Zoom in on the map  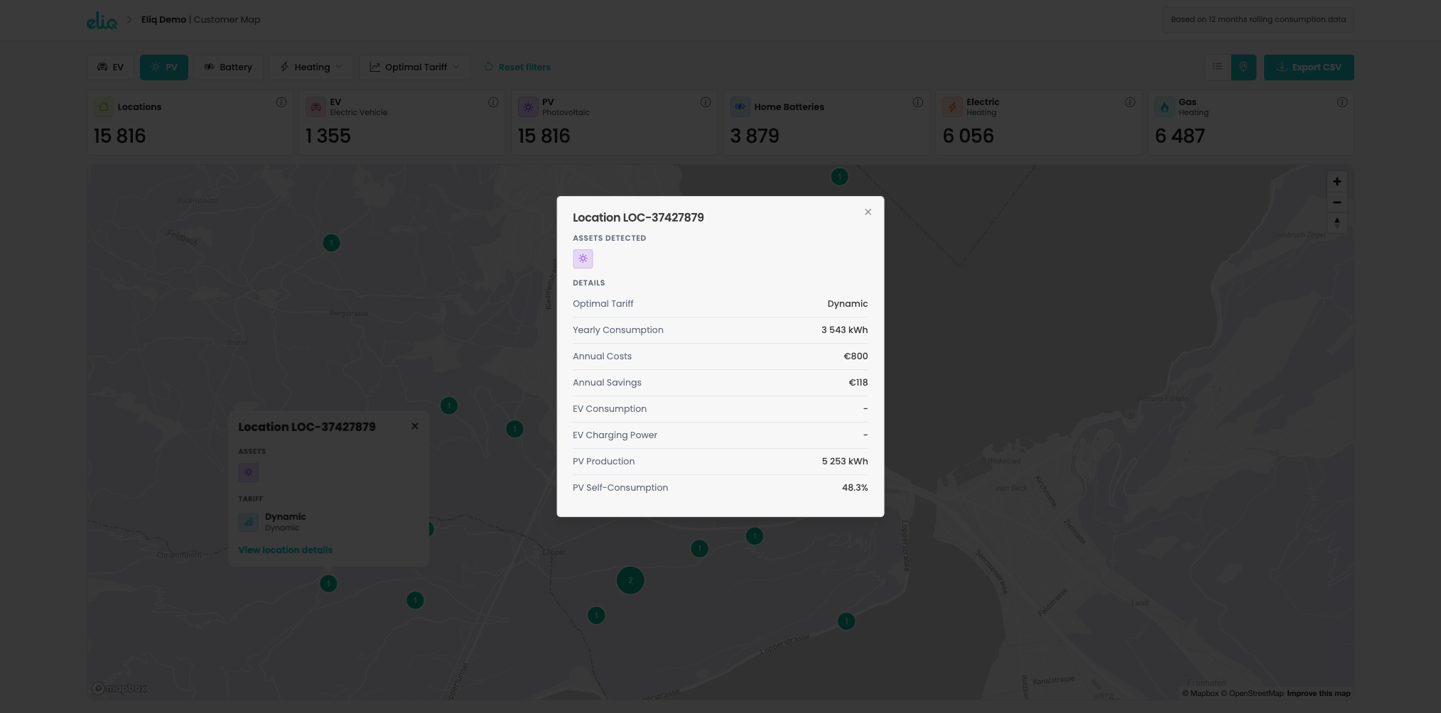tap(1337, 182)
